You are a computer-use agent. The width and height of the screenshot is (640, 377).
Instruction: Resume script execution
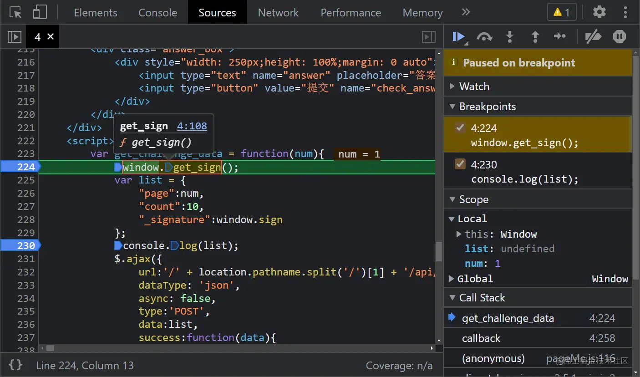click(458, 36)
